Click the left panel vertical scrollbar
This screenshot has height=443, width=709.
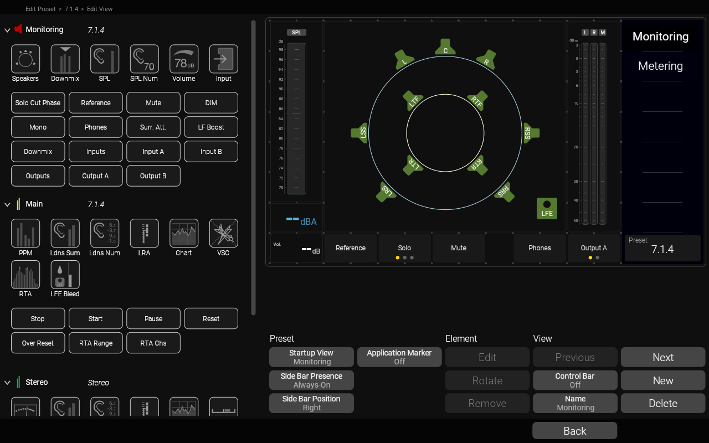pyautogui.click(x=254, y=166)
